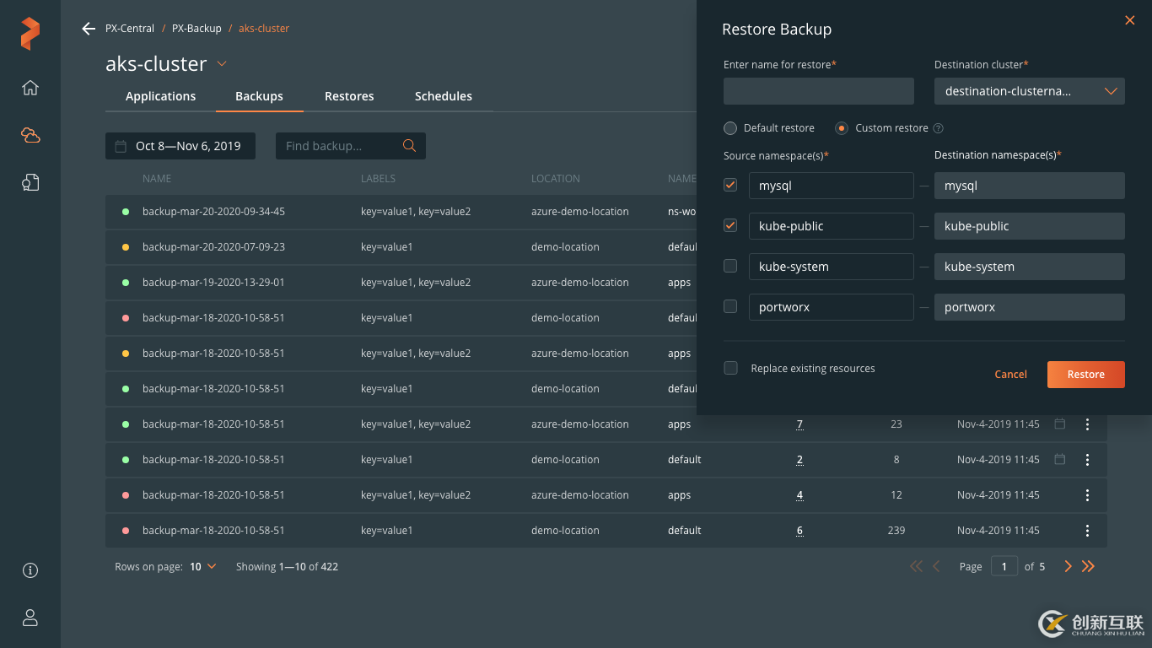Sort by the LOCATION column header
Screen dimensions: 1152x648
[556, 179]
